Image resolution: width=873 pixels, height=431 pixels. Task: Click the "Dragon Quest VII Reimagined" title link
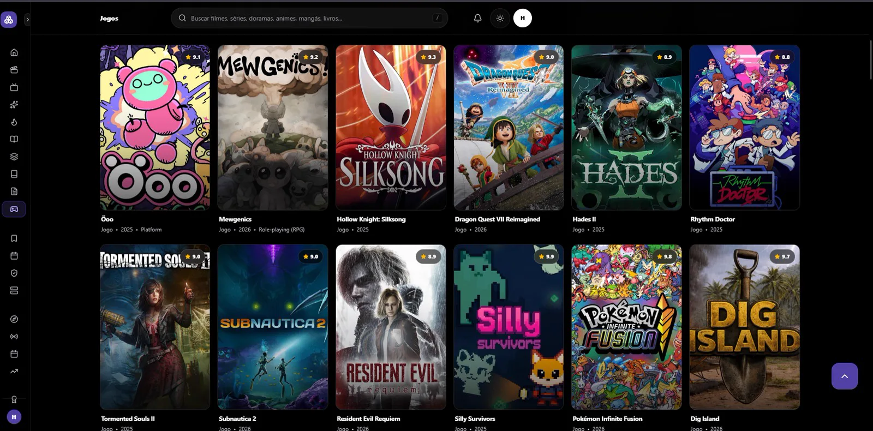pyautogui.click(x=497, y=219)
